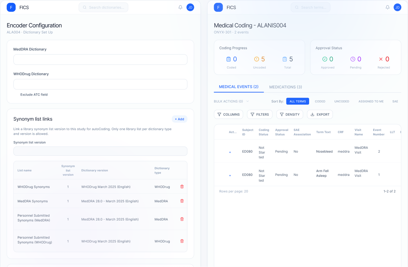The image size is (408, 267).
Task: Click the search icon in the terms search bar
Action: coord(297,7)
